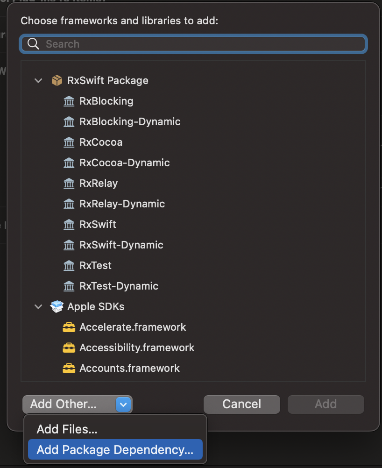
Task: Click the library icon beside RxCocoa
Action: (69, 142)
